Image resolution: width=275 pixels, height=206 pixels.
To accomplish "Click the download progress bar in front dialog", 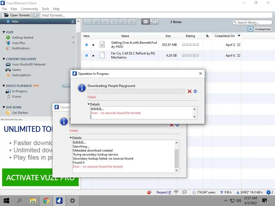I will [136, 91].
